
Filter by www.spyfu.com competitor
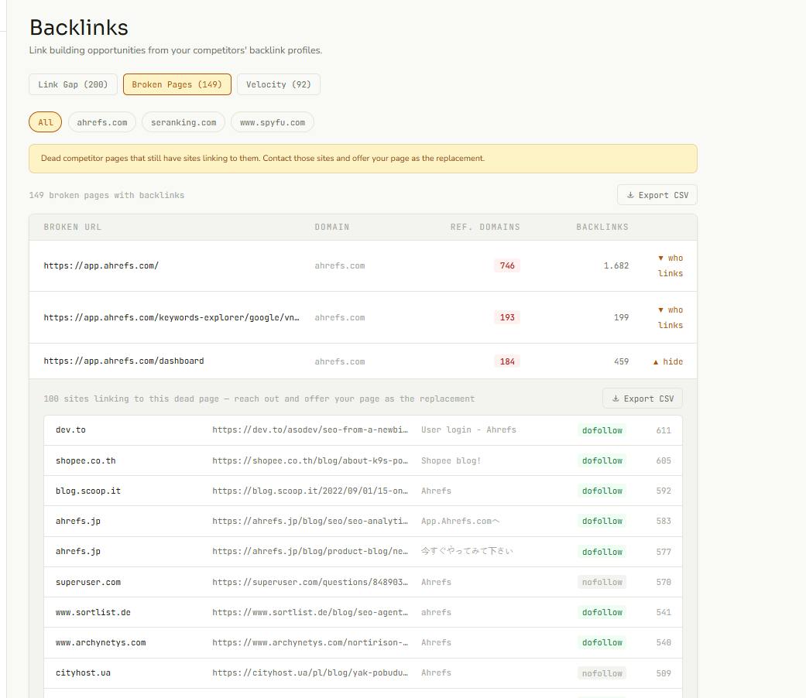click(273, 122)
